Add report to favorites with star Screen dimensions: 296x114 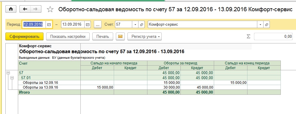(50, 9)
